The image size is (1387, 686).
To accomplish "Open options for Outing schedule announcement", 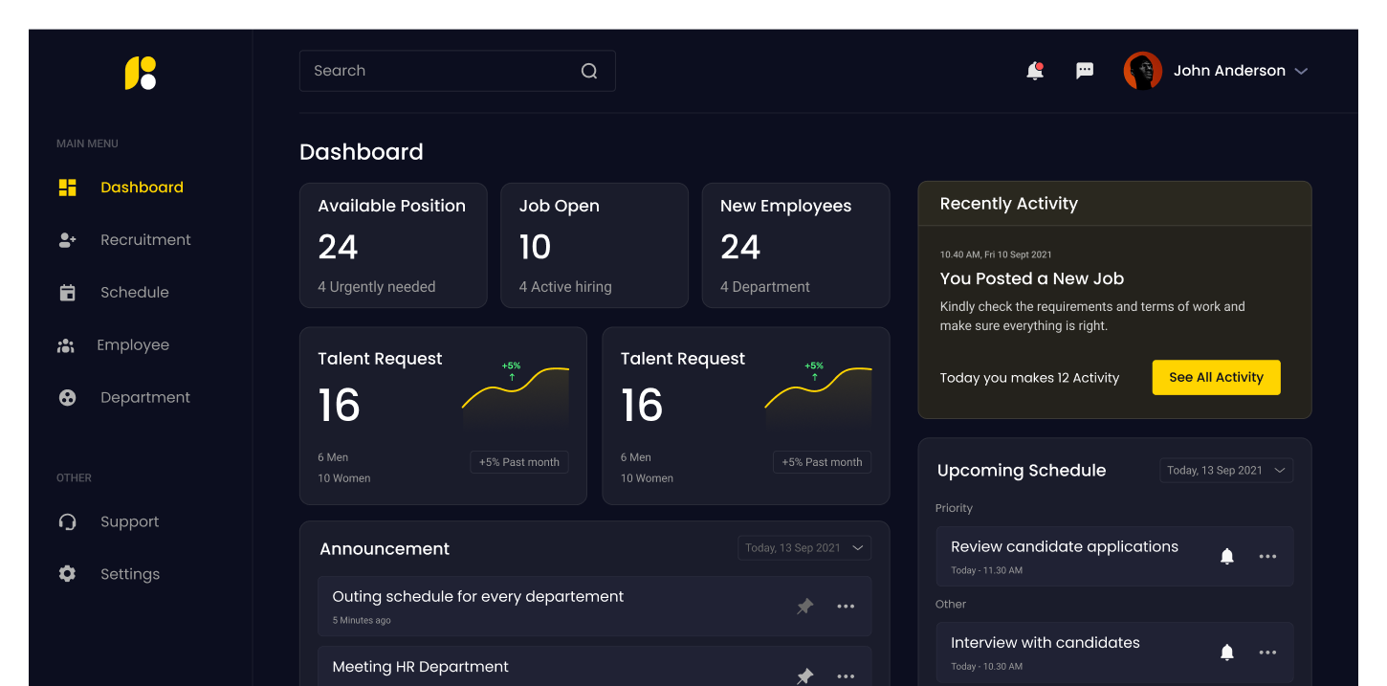I will pyautogui.click(x=846, y=606).
